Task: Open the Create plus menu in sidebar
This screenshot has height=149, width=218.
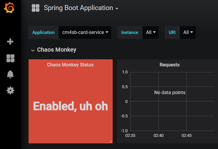Action: point(10,42)
